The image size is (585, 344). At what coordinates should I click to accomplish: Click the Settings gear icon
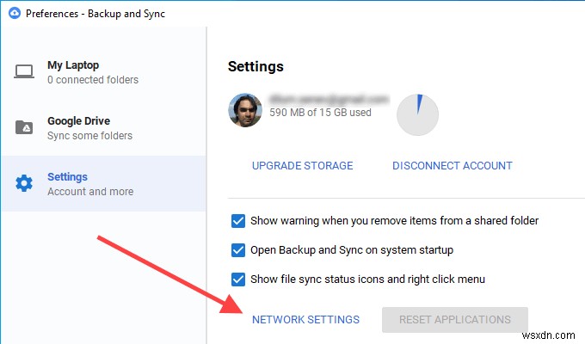(24, 184)
